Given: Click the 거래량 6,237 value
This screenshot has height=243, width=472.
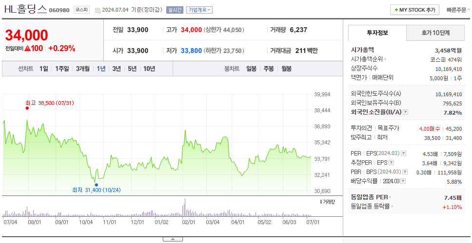Looking at the screenshot, I should tap(298, 30).
